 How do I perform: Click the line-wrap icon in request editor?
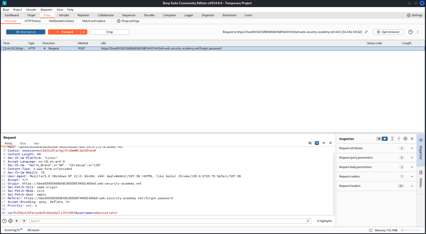tap(317, 143)
